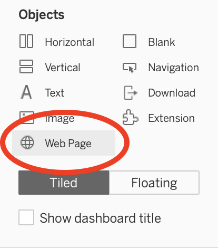218x248 pixels.
Task: Pick the Text object letter icon
Action: click(x=26, y=92)
